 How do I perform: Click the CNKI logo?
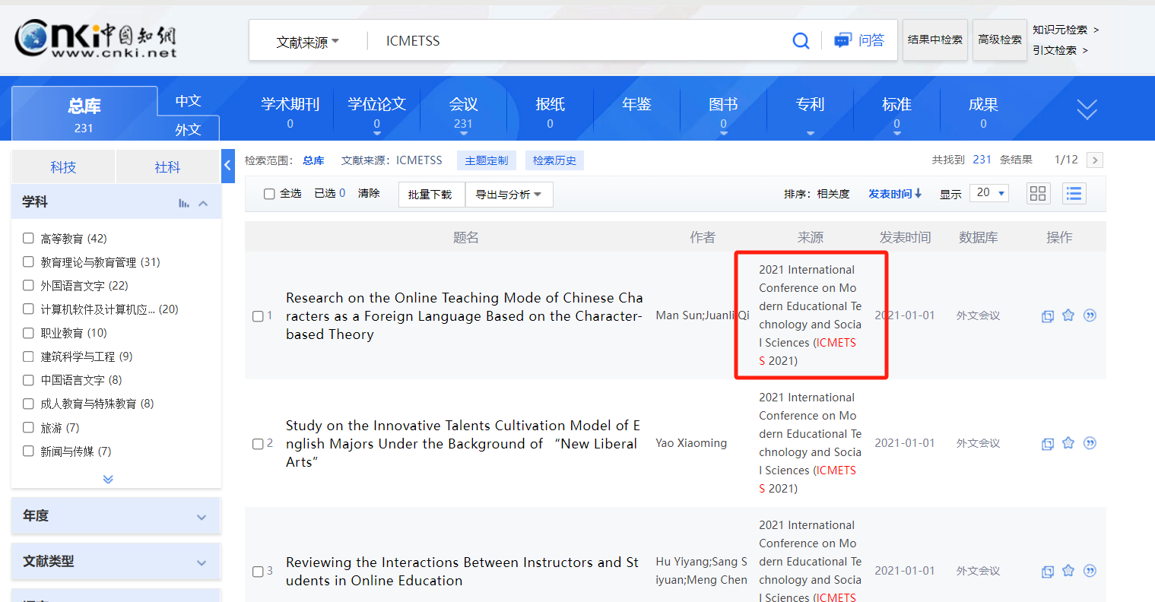tap(96, 39)
